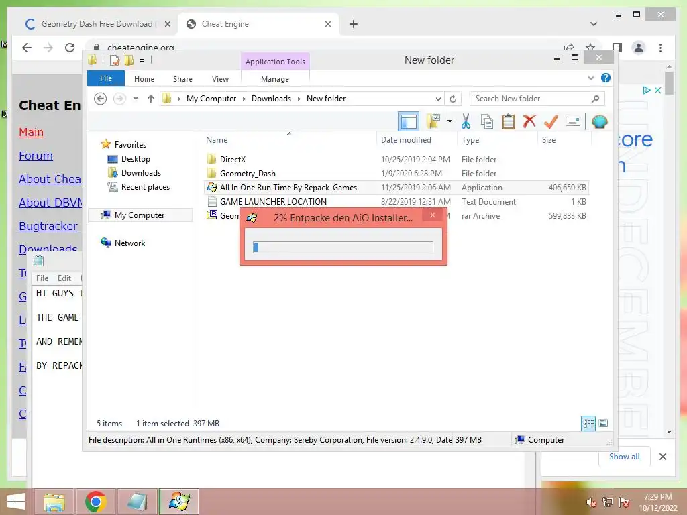Click My Computer in address breadcrumb
687x515 pixels.
tap(211, 99)
